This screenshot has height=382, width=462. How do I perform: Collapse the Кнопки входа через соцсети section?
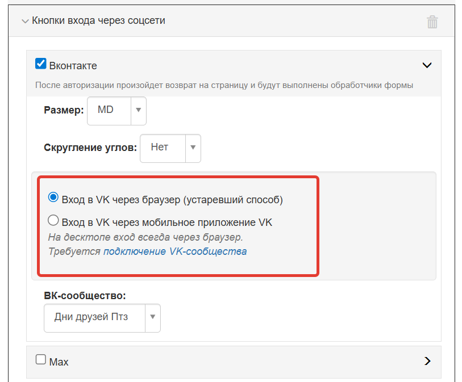[x=26, y=21]
